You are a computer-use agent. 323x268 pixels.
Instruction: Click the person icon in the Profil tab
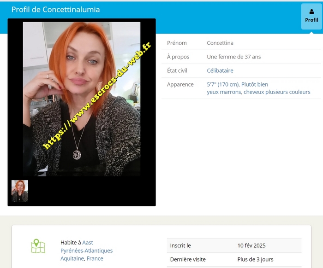point(311,12)
